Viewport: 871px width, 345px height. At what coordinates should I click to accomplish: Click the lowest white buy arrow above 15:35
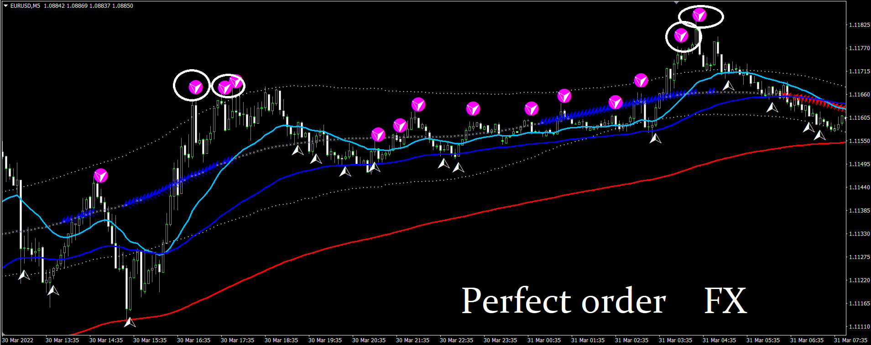[130, 322]
